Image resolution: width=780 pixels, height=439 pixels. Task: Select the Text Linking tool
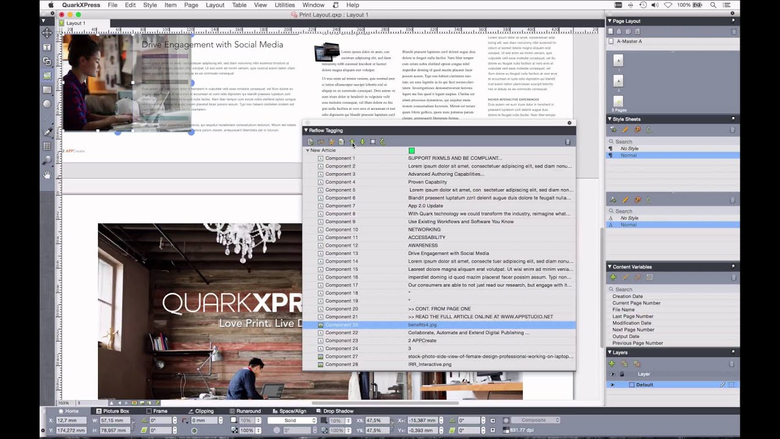tap(47, 61)
